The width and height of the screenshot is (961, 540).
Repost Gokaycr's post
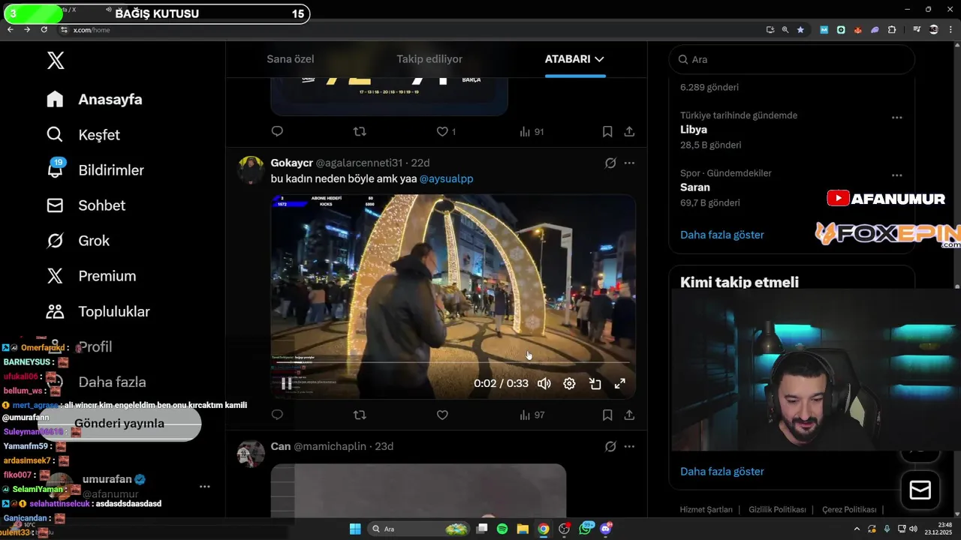pos(360,415)
